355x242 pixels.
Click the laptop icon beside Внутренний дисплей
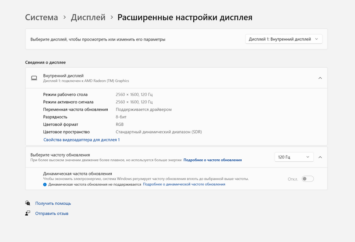(34, 78)
